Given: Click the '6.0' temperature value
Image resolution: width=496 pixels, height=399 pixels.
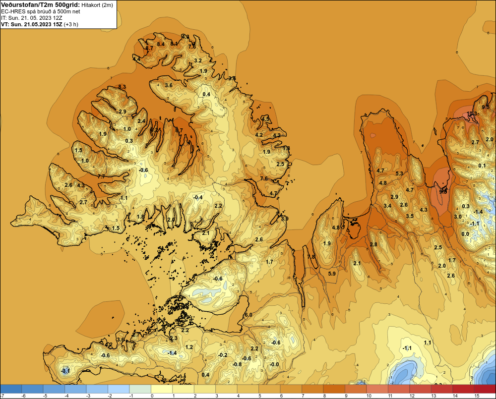Looking at the screenshot, I should [x=248, y=315].
